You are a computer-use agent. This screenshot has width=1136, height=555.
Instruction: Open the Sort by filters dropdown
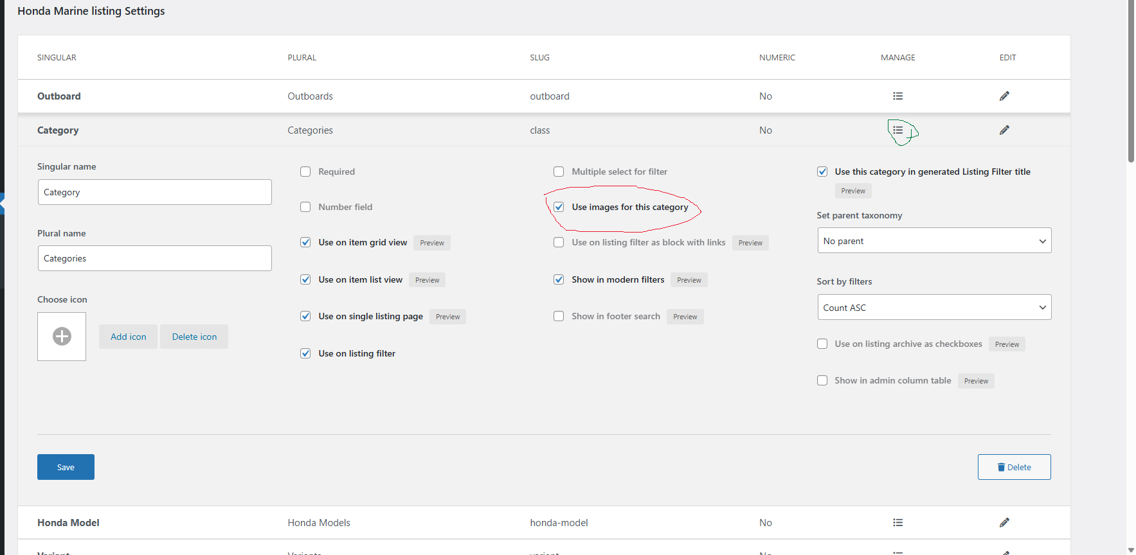pos(934,308)
